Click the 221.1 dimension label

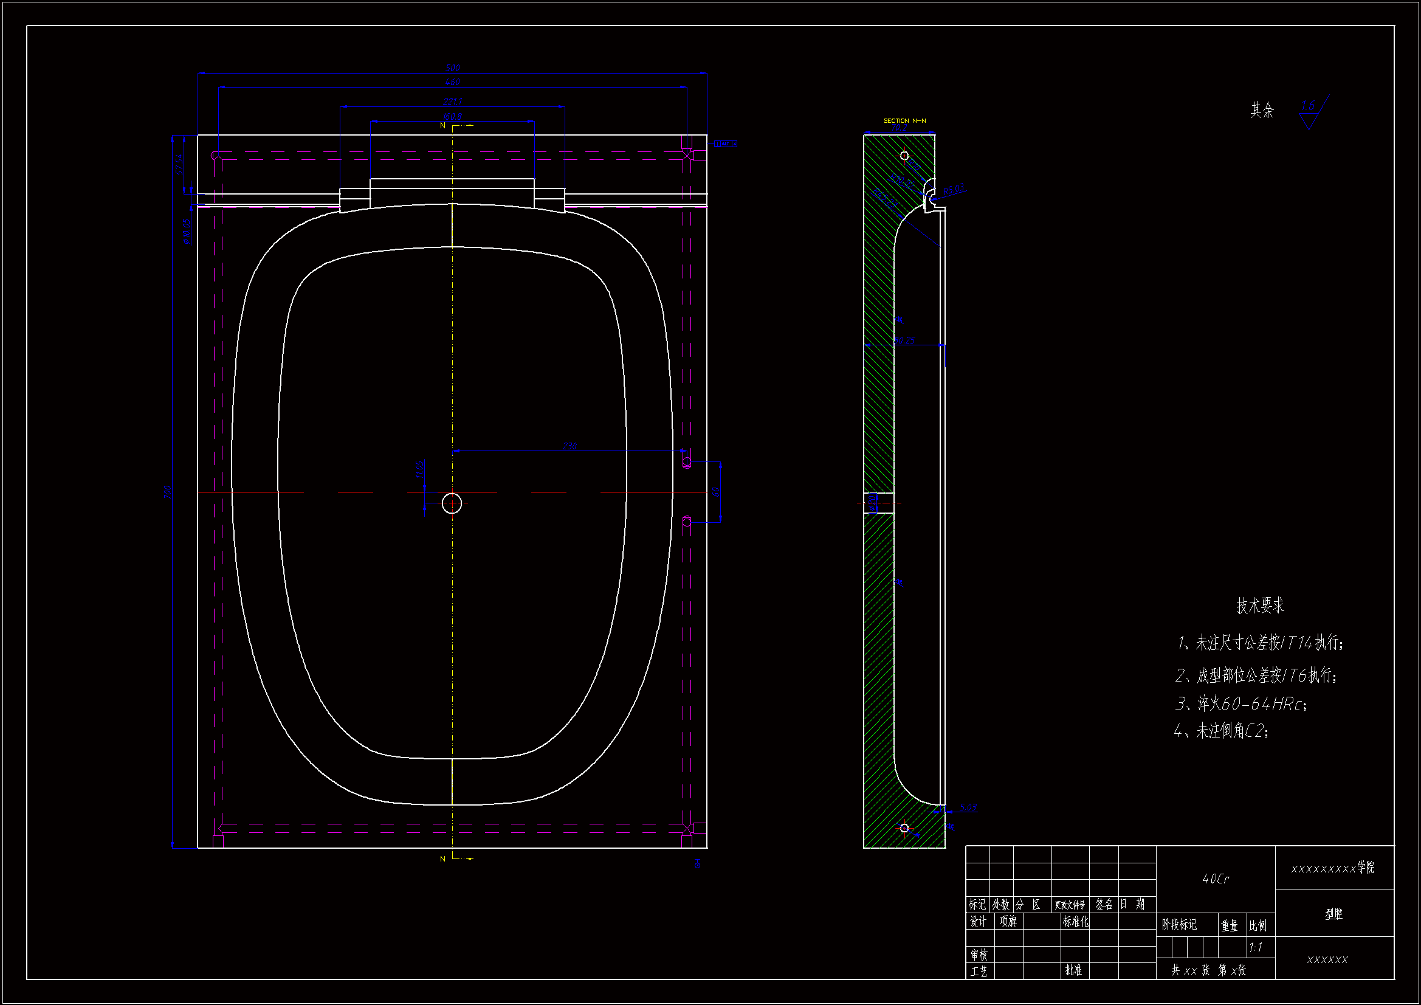coord(452,102)
